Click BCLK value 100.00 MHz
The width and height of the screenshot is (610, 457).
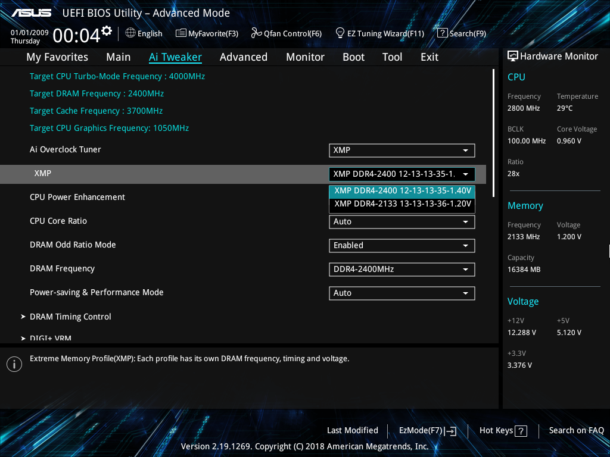click(x=527, y=141)
